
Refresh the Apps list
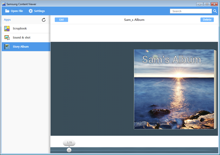coord(44,20)
